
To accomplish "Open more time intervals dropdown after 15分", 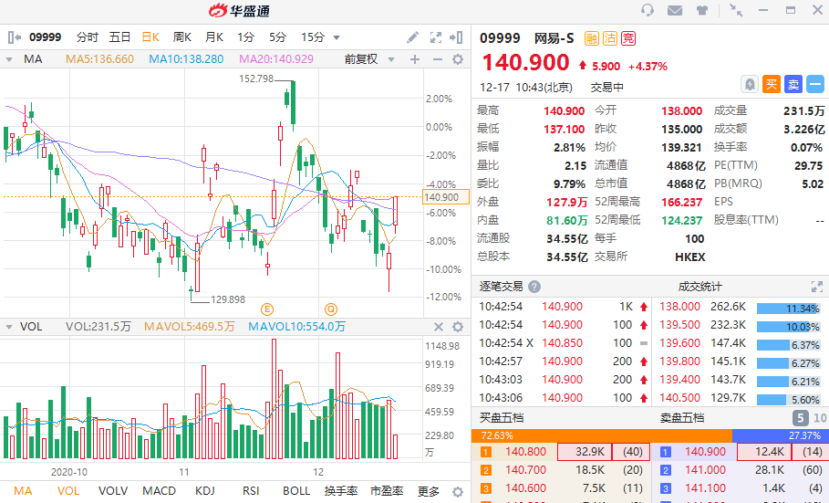I will (337, 37).
